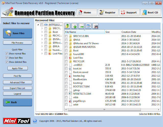Viewport: 163px width, 127px height.
Task: Click the bootex.log deleted file icon
Action: (70, 76)
